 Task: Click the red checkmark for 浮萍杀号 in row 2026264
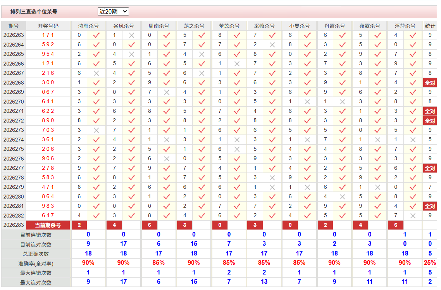[x=413, y=45]
